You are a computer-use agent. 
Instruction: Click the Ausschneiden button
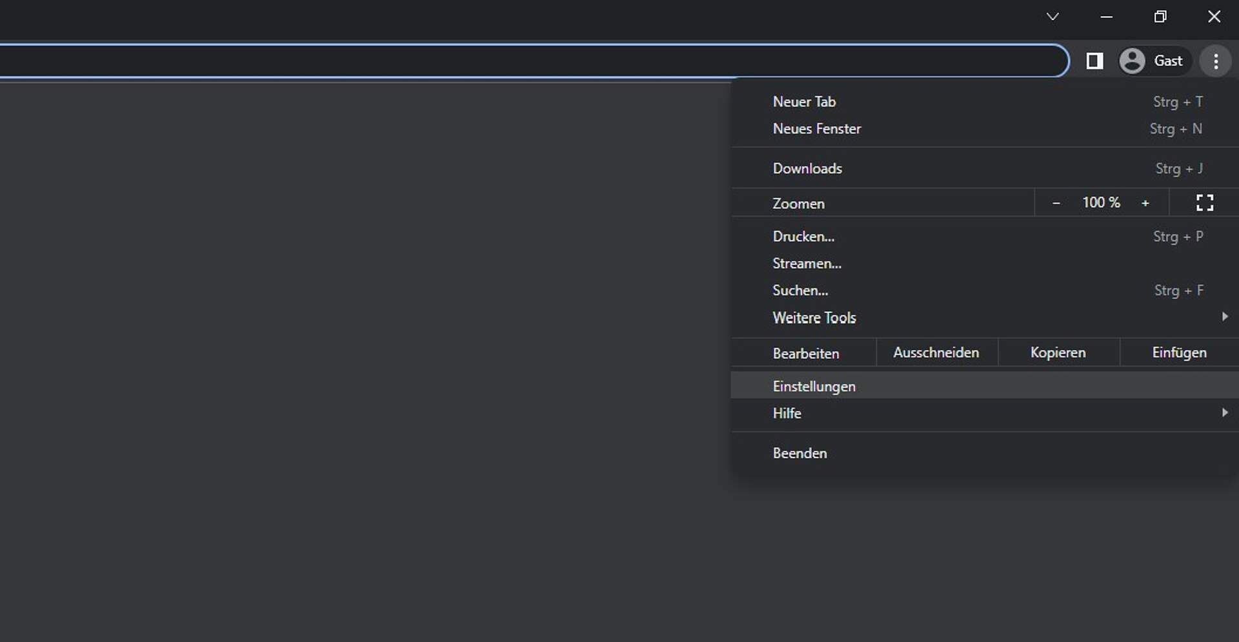(936, 353)
